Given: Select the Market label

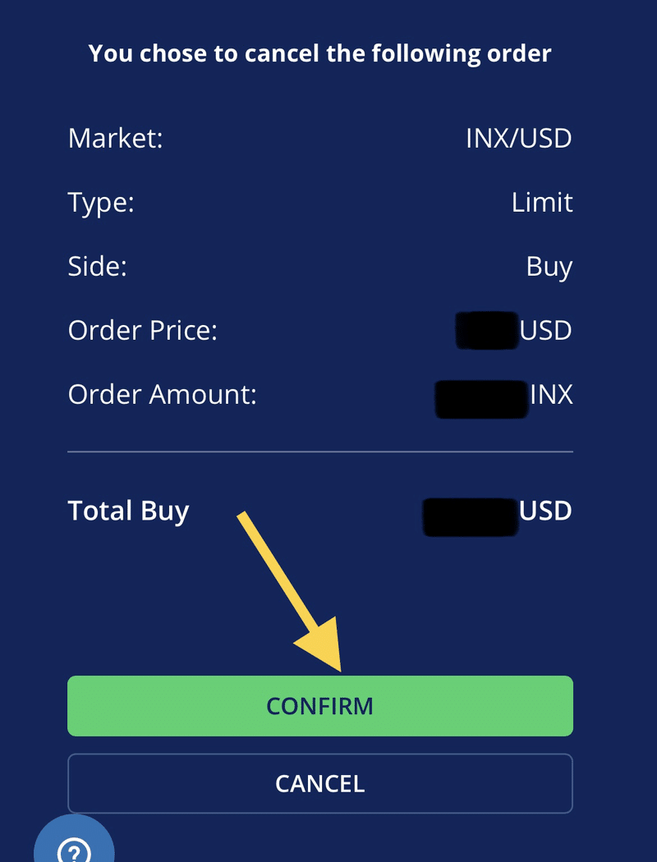Looking at the screenshot, I should 116,138.
